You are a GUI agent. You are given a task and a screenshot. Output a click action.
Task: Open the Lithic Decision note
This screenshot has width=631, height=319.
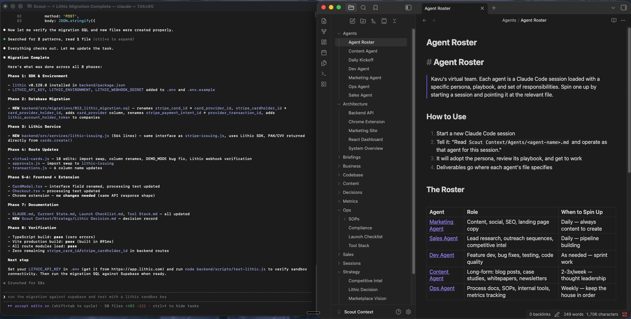363,290
